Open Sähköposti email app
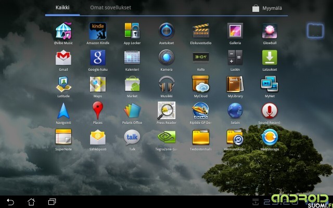Viewport: 333px width, 208px height. click(98, 137)
